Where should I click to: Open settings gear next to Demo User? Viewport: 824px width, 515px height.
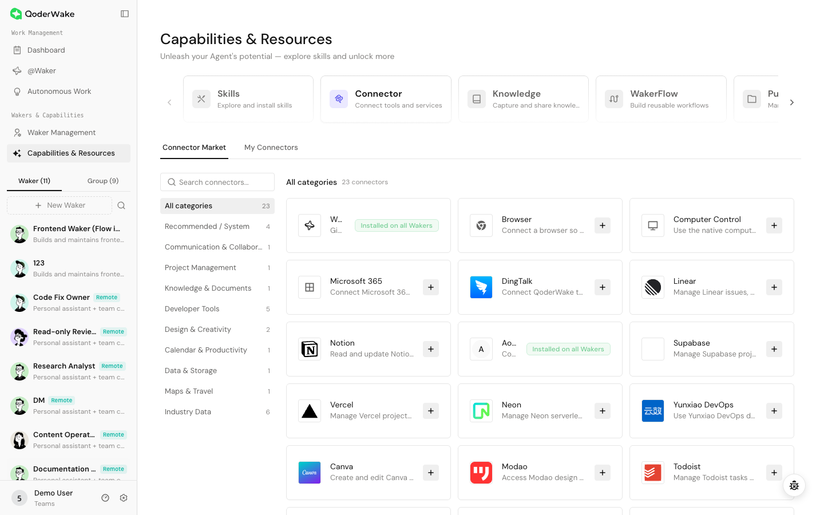tap(124, 498)
